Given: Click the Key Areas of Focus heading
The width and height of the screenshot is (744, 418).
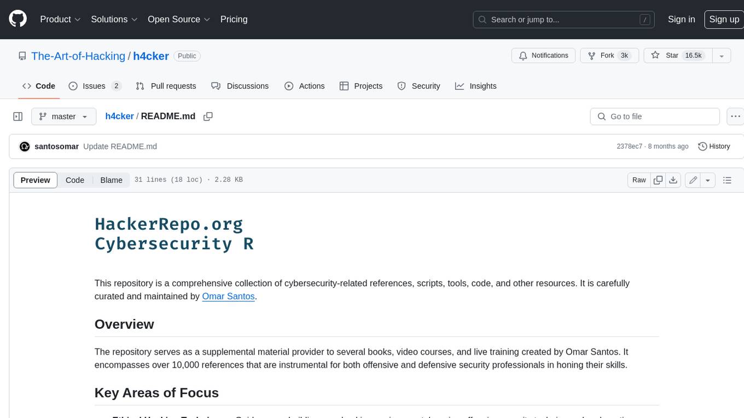Looking at the screenshot, I should click(156, 393).
